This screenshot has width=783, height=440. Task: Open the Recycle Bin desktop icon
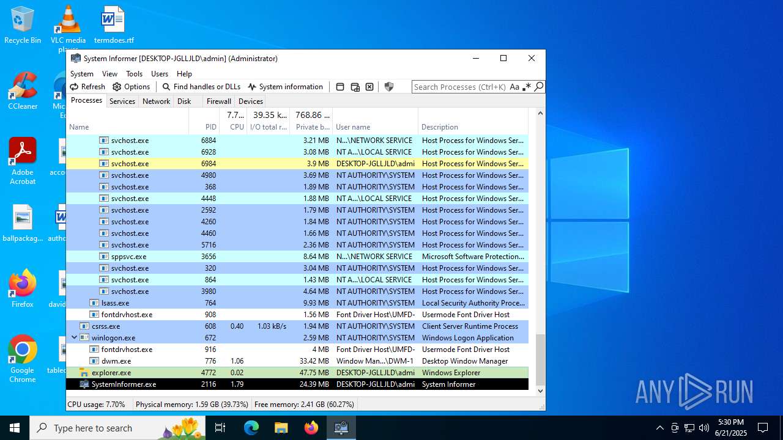pyautogui.click(x=23, y=26)
